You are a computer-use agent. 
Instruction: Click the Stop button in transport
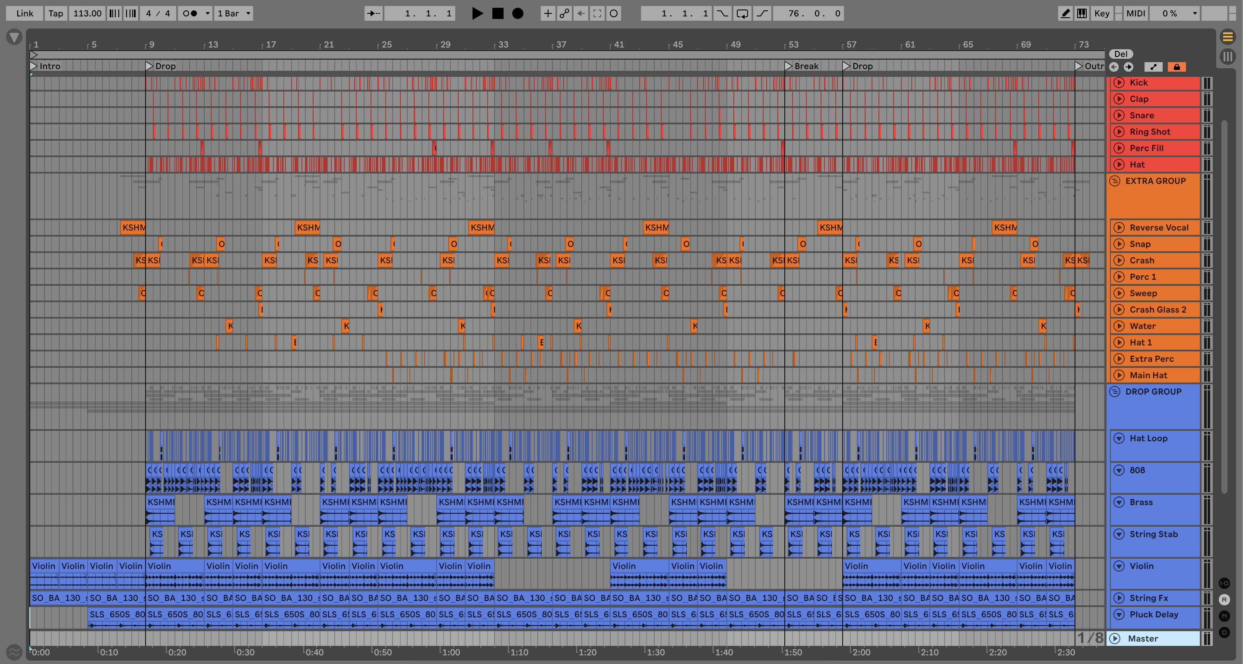click(x=498, y=13)
